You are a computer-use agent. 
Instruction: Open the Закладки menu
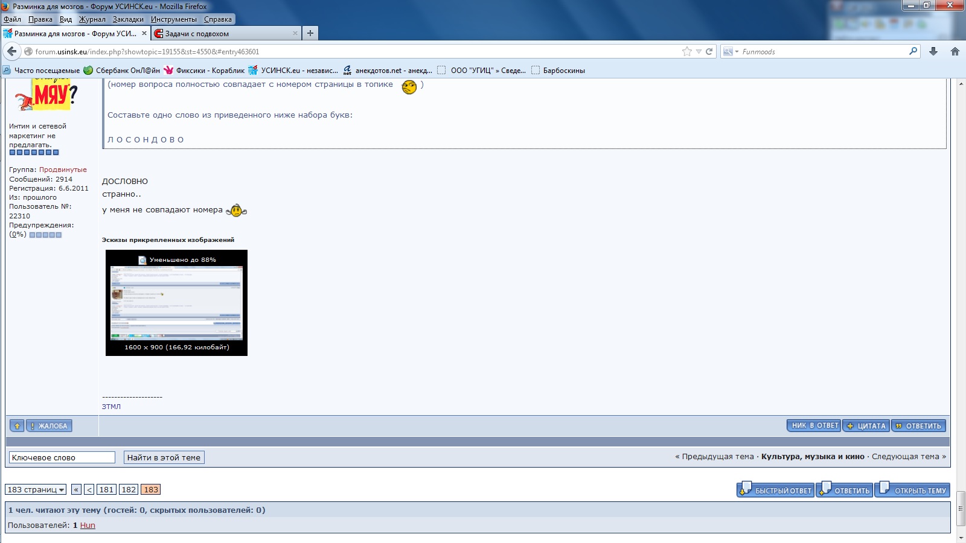tap(128, 19)
